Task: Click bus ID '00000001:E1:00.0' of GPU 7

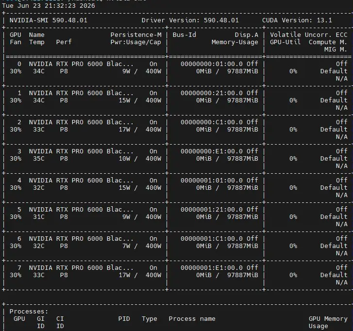Action: click(212, 268)
